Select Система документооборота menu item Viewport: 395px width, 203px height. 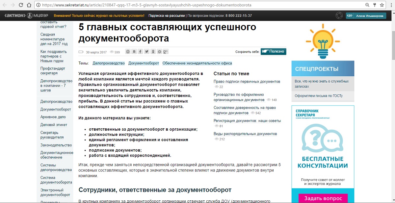[x=56, y=180]
